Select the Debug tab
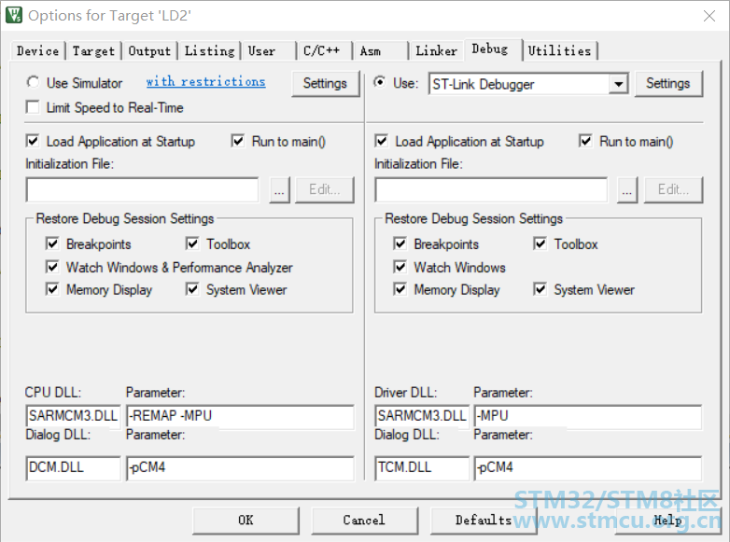The width and height of the screenshot is (730, 542). 493,49
